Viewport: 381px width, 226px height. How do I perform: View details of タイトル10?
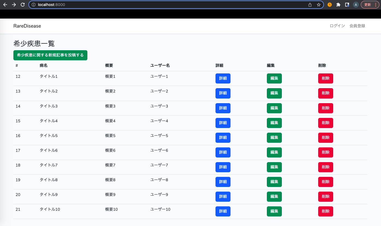223,211
